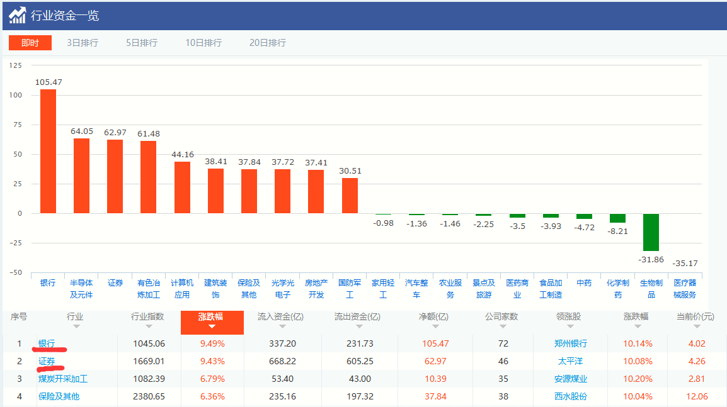Click chart axis label 计算机应用
Screen dimensions: 727x407
(181, 289)
